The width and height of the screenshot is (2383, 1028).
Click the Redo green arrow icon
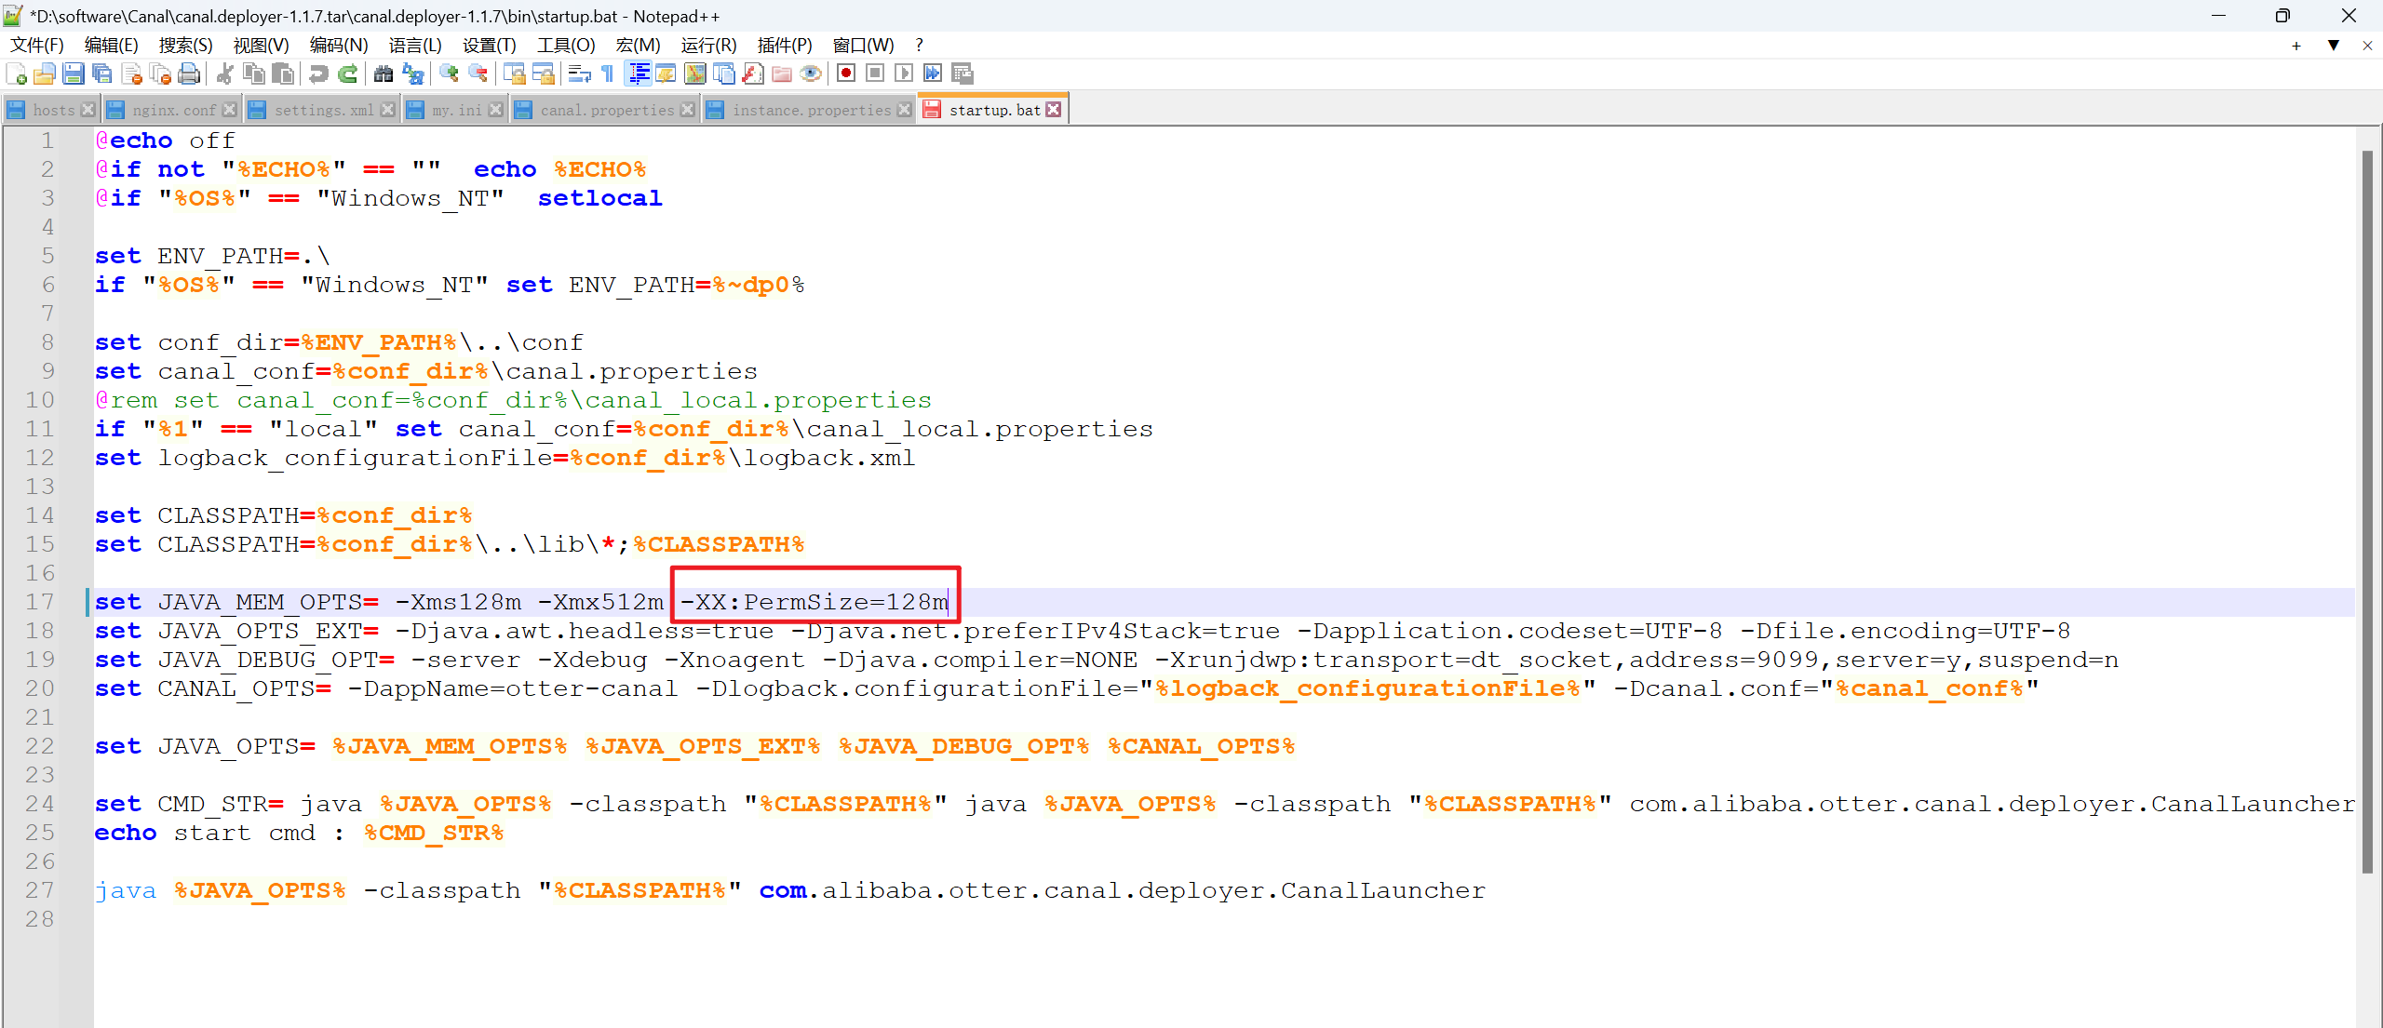tap(348, 73)
